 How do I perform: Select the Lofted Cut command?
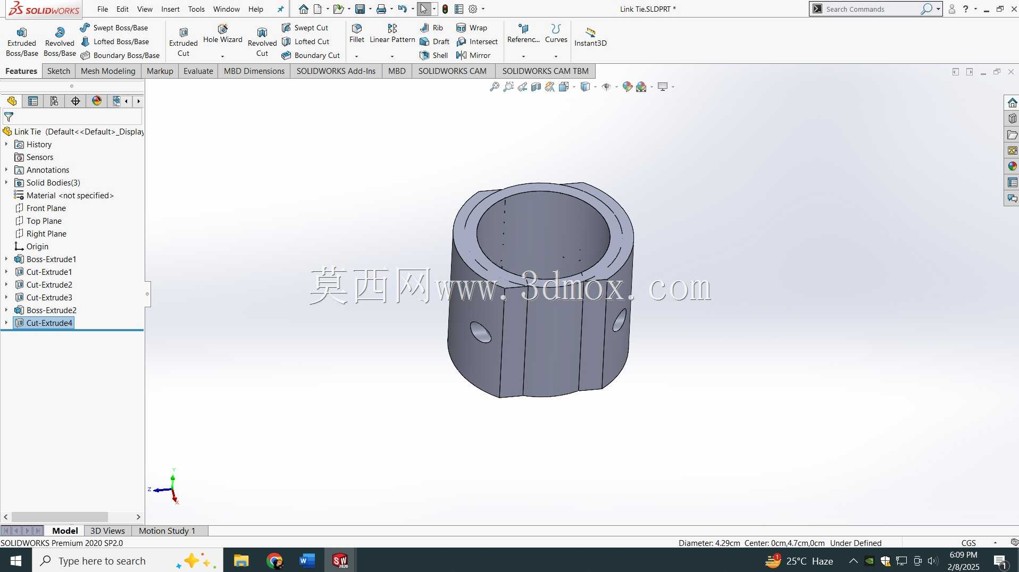(x=306, y=41)
